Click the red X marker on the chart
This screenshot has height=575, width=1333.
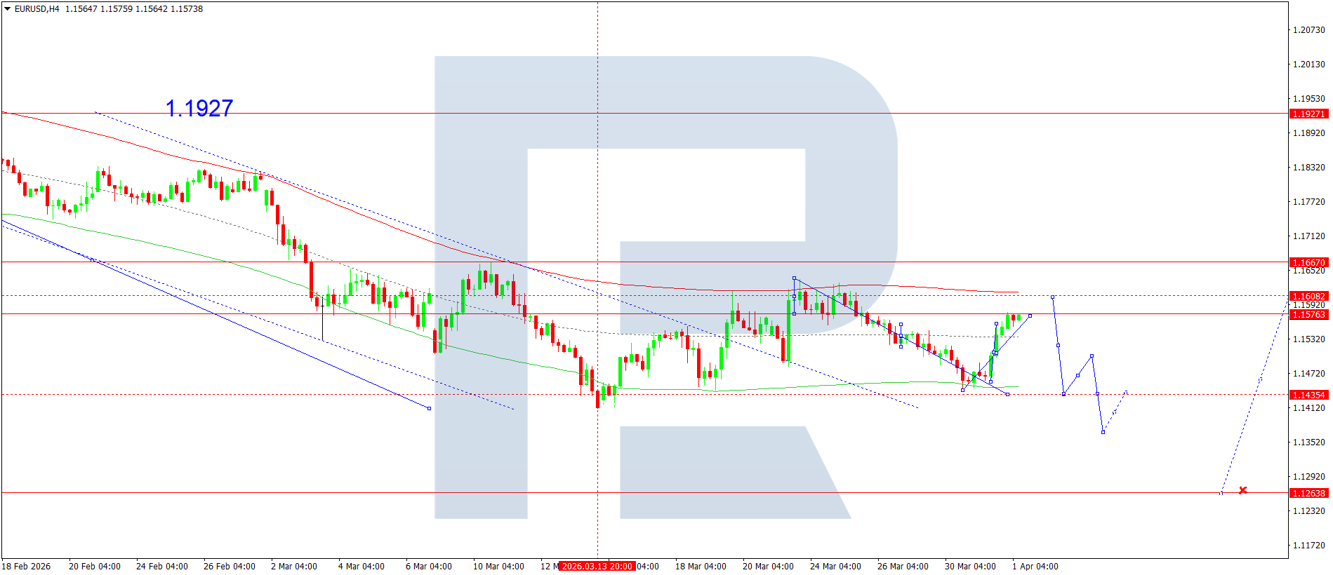1242,490
